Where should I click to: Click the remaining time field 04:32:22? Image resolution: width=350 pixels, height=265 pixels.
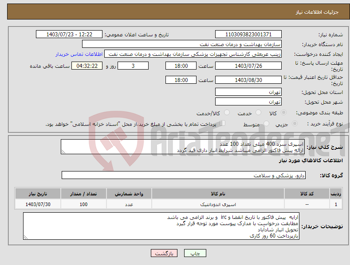point(87,66)
